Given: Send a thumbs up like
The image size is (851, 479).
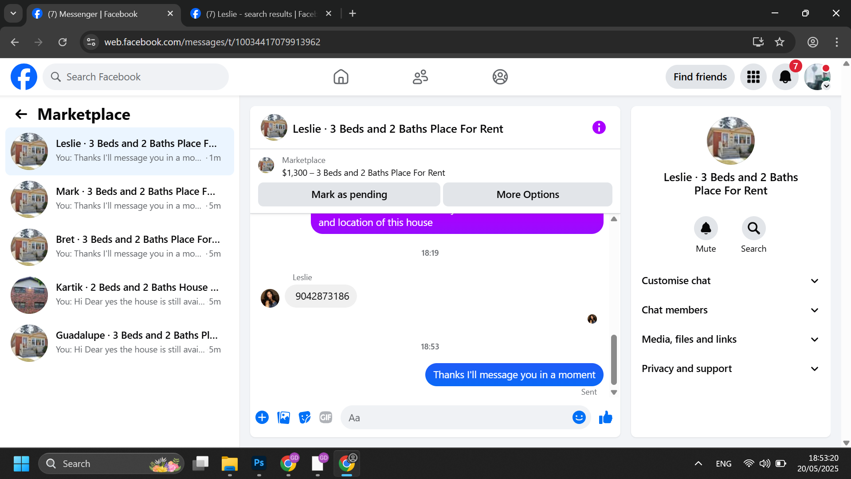Looking at the screenshot, I should coord(605,417).
